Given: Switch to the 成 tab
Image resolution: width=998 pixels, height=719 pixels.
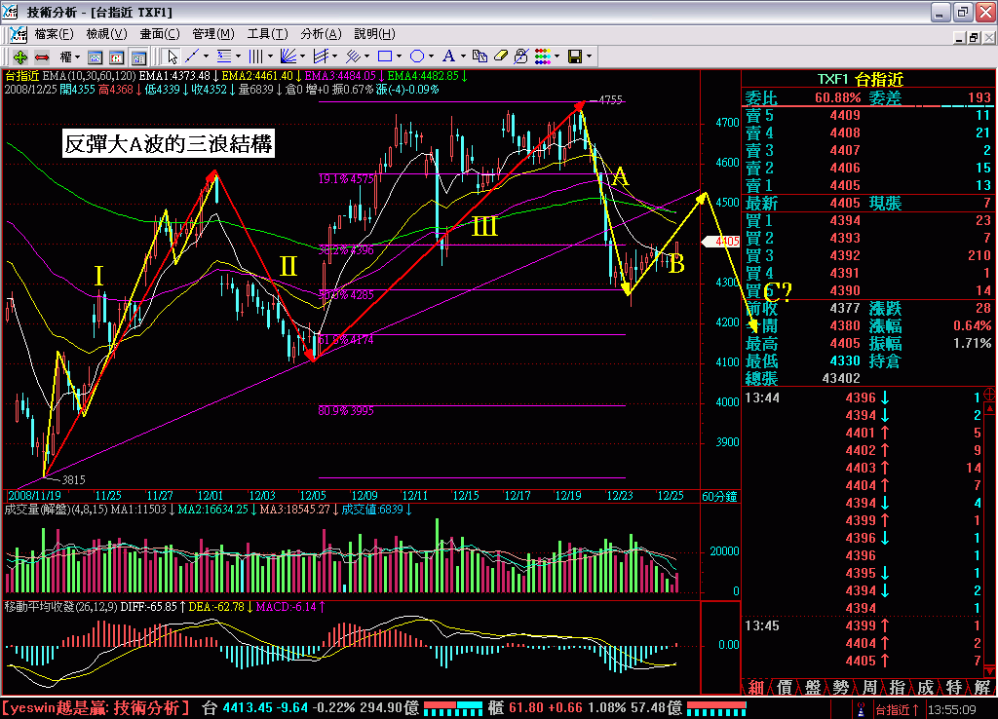Looking at the screenshot, I should 926,687.
